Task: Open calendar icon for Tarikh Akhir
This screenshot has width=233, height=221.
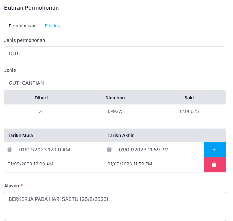Action: point(109,150)
